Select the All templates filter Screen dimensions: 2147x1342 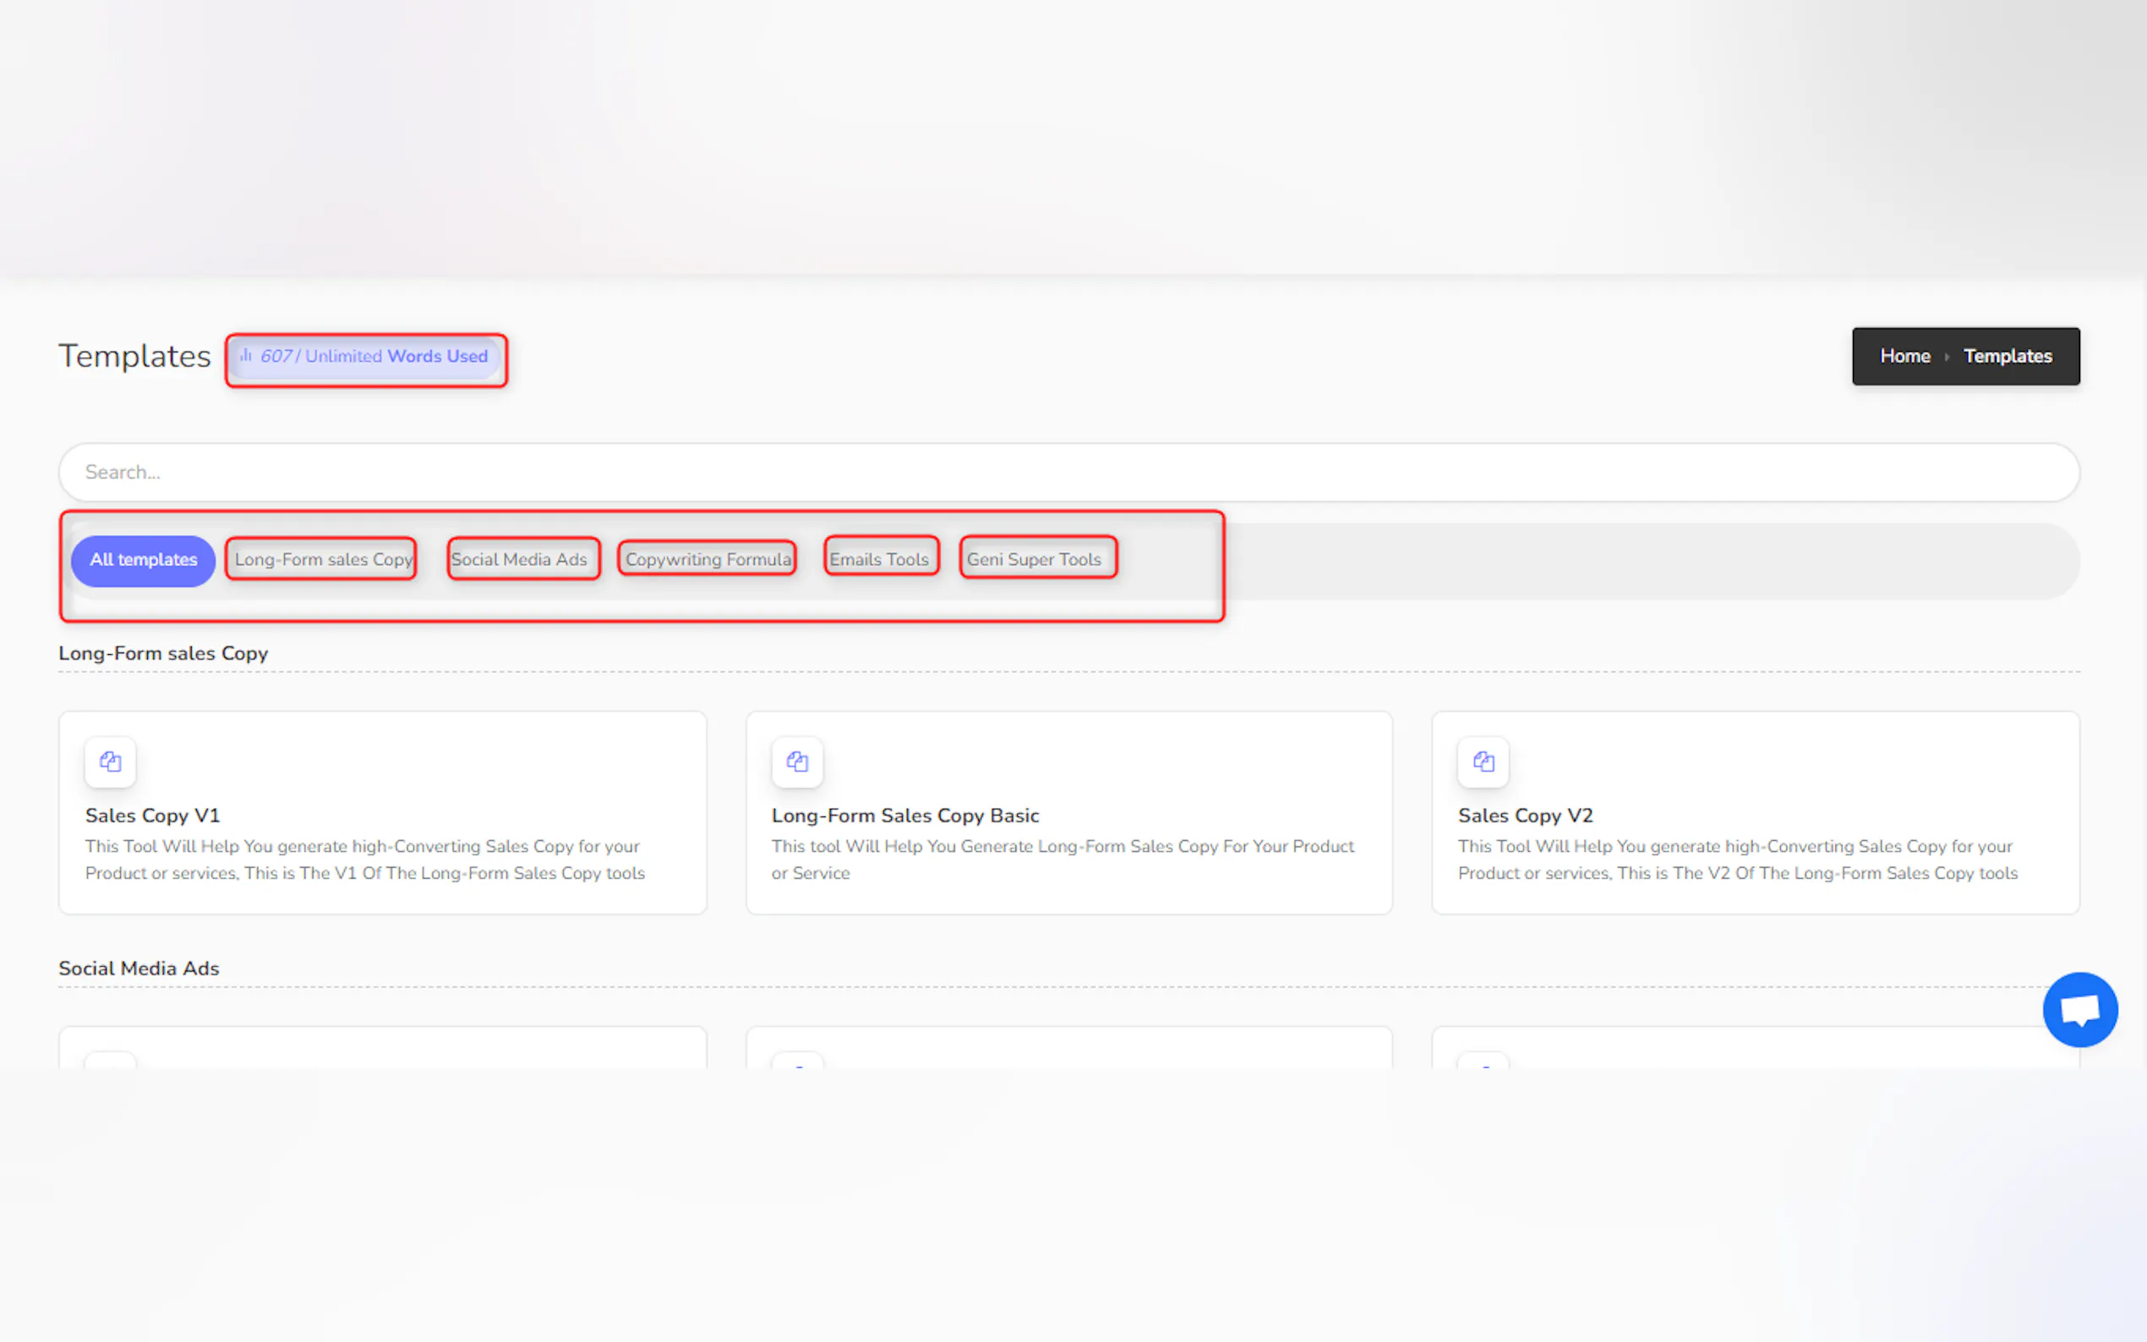coord(143,560)
